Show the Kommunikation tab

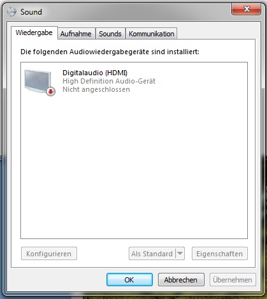click(x=151, y=34)
